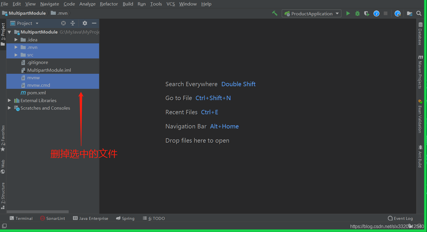Run the application with the green play icon

348,13
